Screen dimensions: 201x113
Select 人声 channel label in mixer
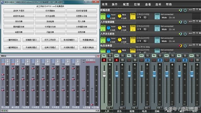(107, 111)
